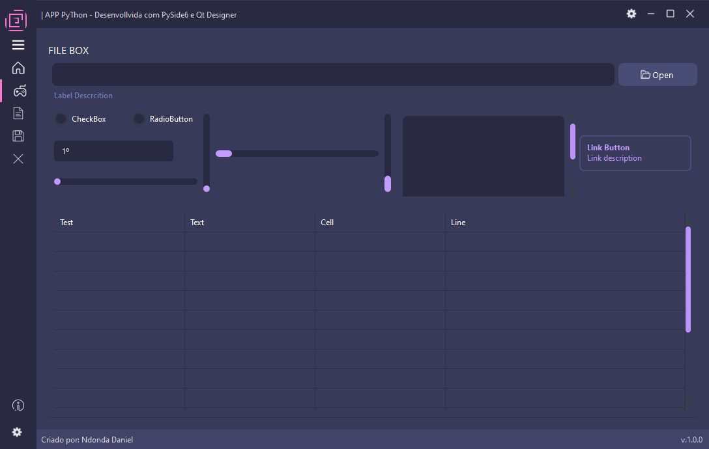Image resolution: width=709 pixels, height=449 pixels.
Task: Minimize the app window
Action: coord(650,14)
